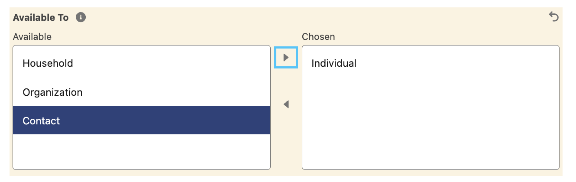
Task: Click the undo revert arrow icon
Action: [553, 17]
